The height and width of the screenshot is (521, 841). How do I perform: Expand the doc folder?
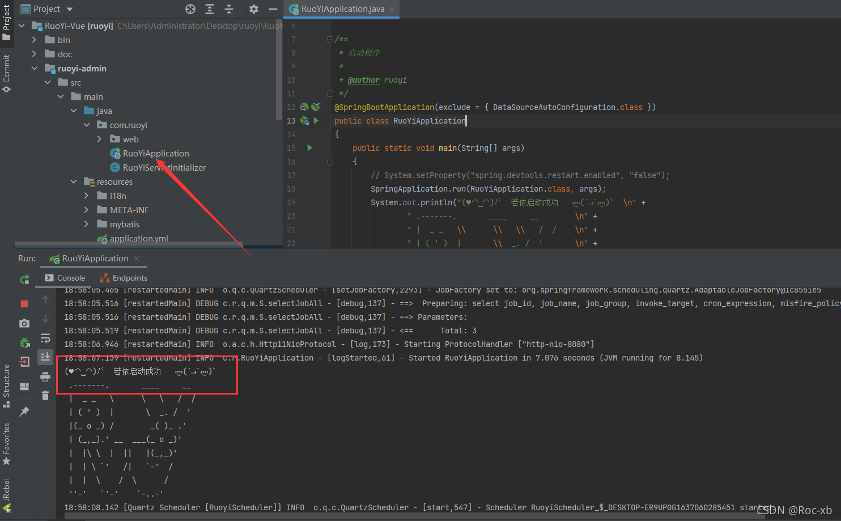pos(34,54)
